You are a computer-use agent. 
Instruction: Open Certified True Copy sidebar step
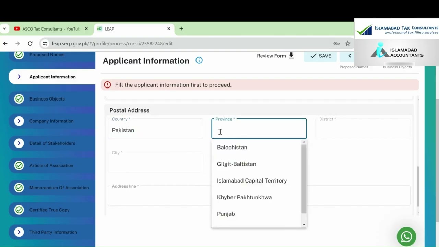click(x=52, y=210)
